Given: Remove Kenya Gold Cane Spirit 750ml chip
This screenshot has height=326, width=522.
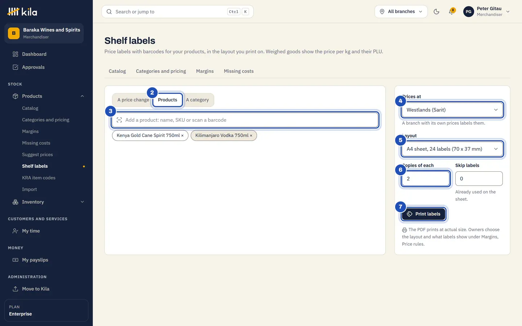Looking at the screenshot, I should (x=182, y=135).
